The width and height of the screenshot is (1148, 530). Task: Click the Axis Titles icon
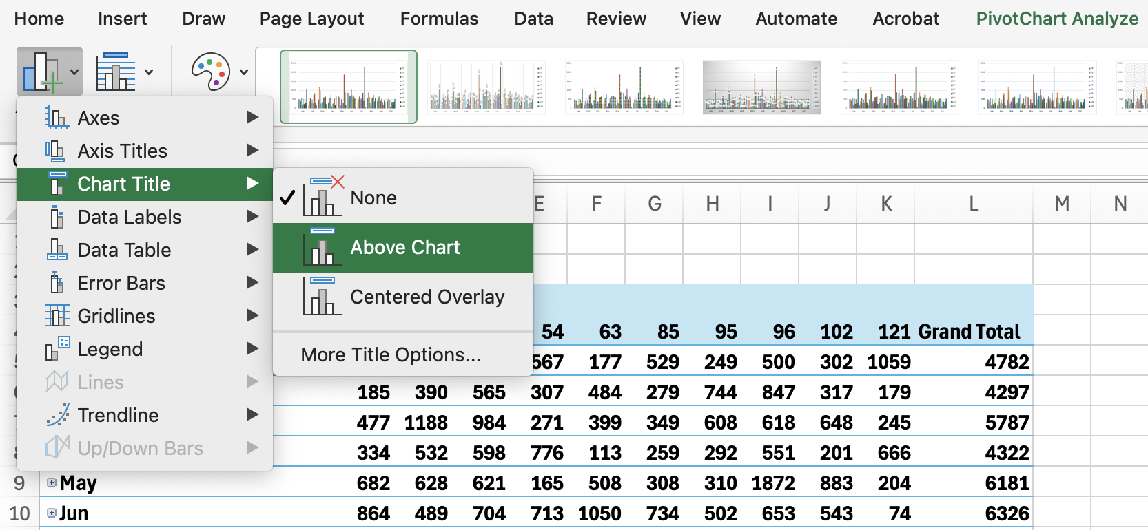(x=55, y=151)
